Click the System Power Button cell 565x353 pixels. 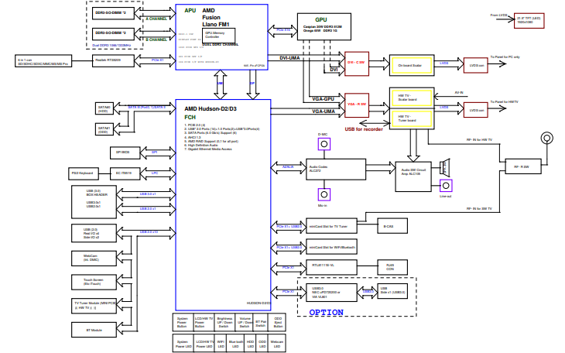183,322
